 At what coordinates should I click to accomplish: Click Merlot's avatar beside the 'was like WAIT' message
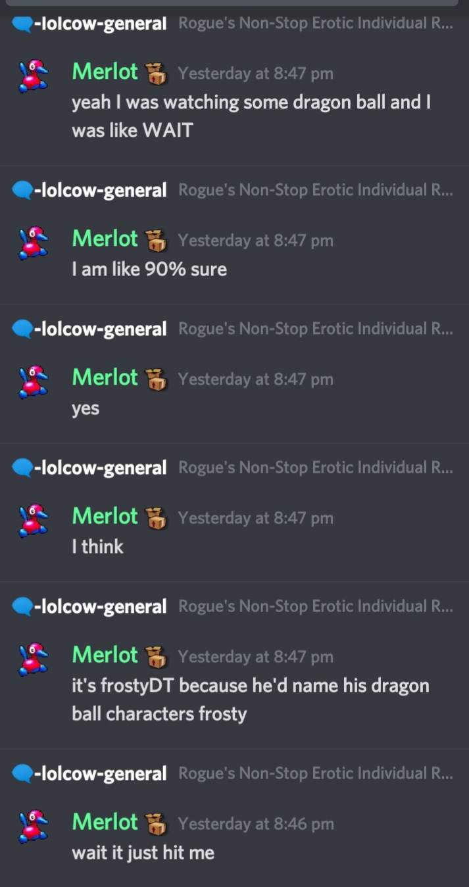coord(31,74)
